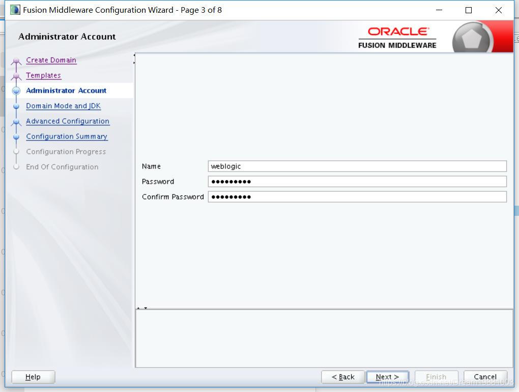Focus the Name field containing weblogic

point(357,166)
